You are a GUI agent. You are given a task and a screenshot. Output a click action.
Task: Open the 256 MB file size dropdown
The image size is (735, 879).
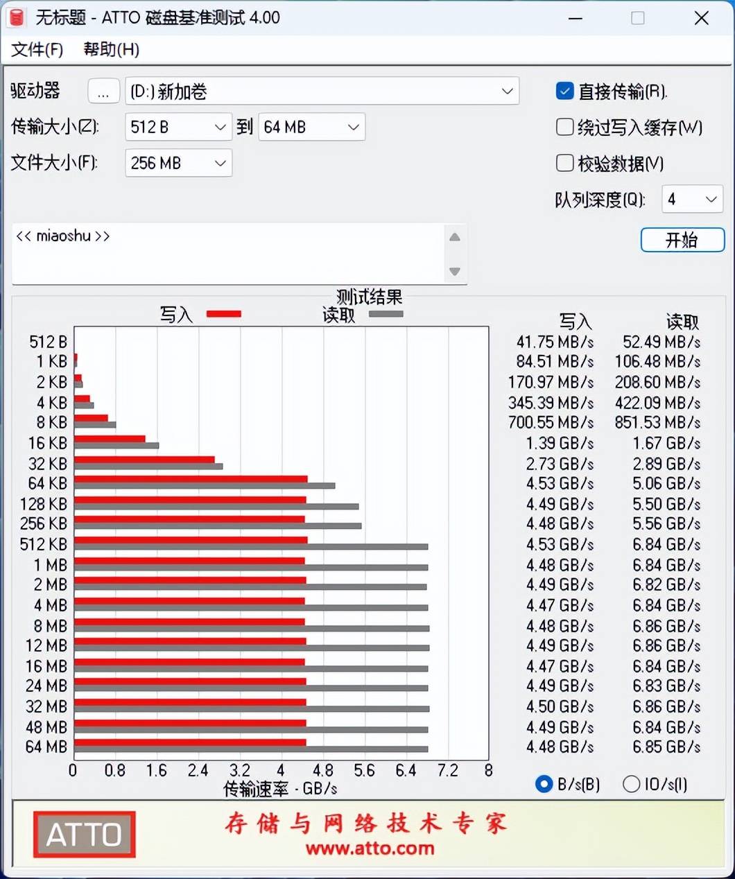point(178,163)
